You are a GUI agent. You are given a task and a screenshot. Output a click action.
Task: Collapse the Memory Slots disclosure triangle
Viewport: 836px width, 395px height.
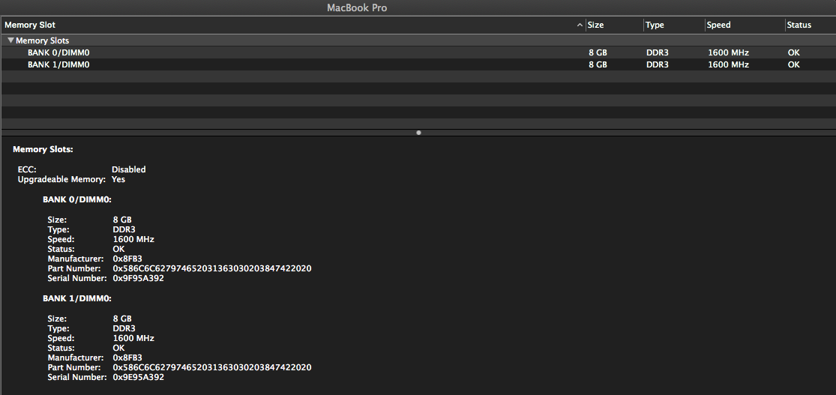[10, 40]
